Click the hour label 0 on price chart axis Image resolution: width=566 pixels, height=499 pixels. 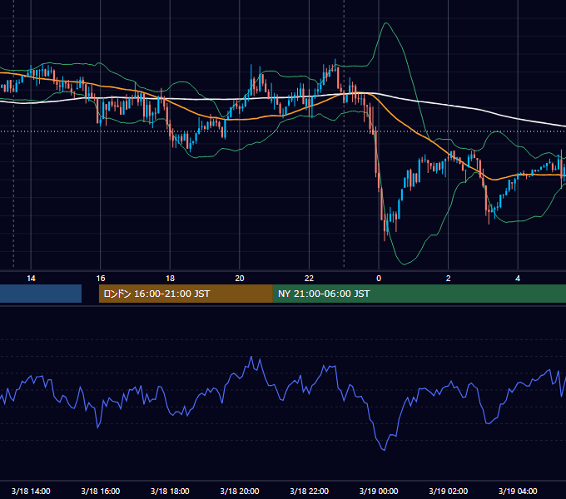point(379,279)
